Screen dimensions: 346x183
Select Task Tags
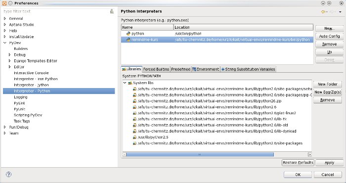click(22, 121)
